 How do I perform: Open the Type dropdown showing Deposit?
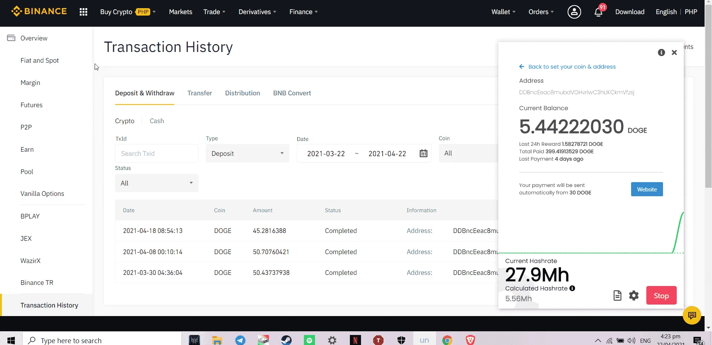[247, 153]
